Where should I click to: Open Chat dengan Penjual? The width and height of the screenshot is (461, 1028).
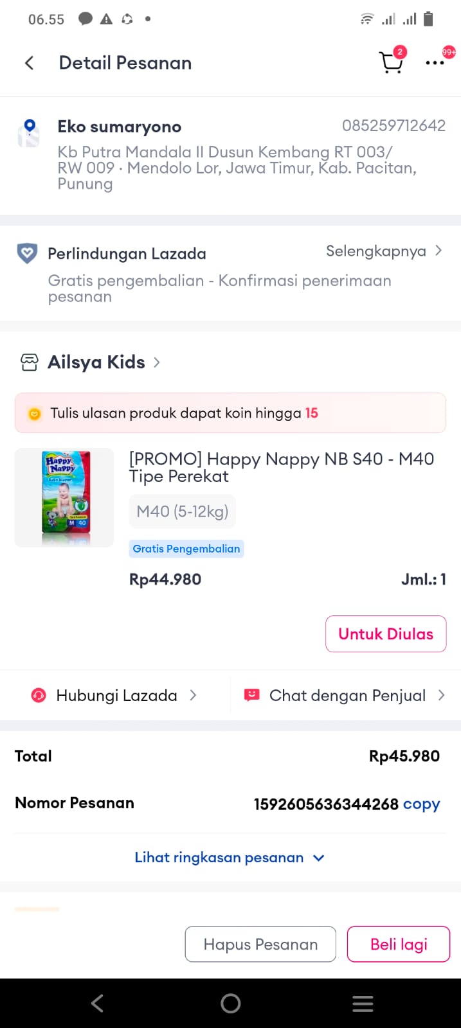point(347,695)
